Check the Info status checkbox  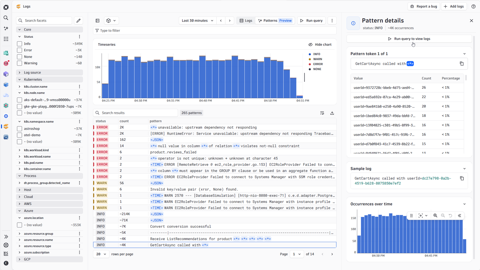[x=19, y=44]
